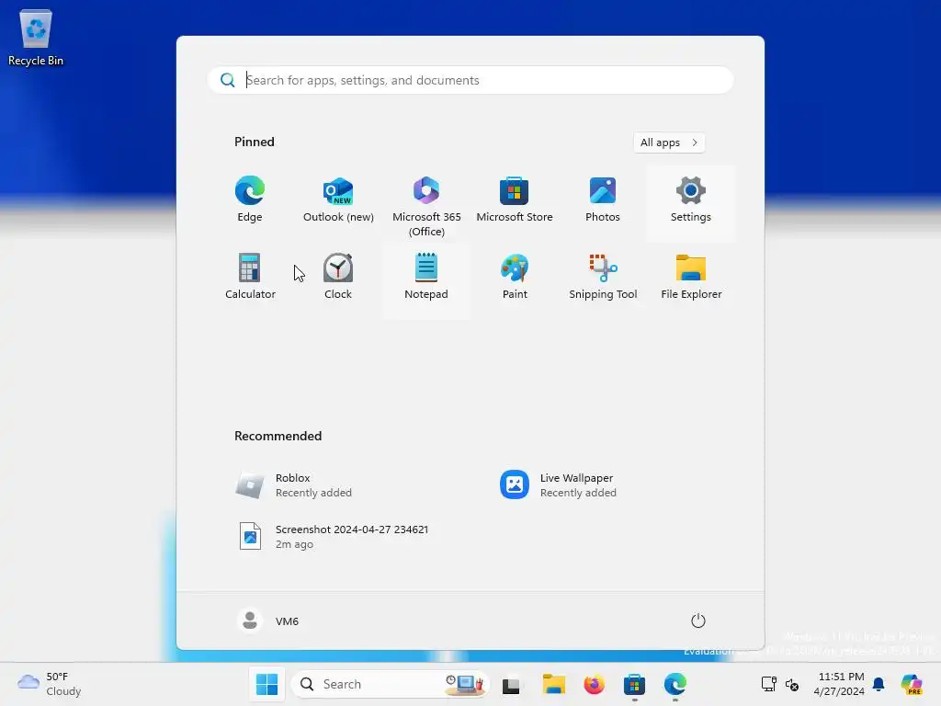941x706 pixels.
Task: Click All apps button
Action: pos(669,142)
